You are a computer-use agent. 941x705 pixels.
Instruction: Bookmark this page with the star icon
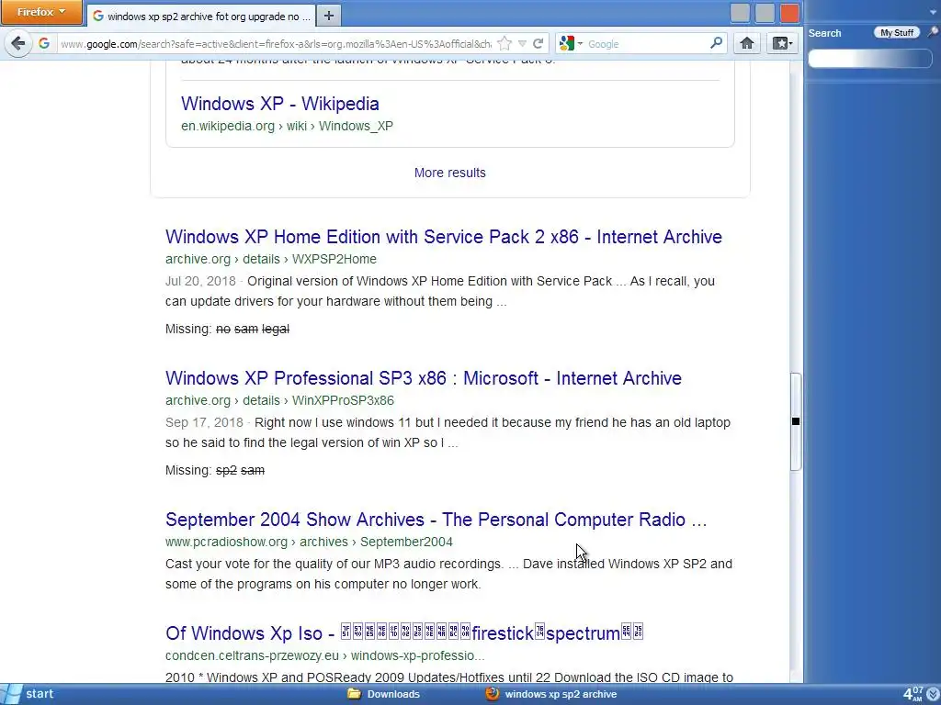[505, 43]
